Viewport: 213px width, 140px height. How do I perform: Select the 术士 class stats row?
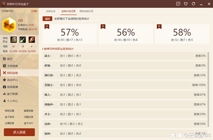pyautogui.click(x=125, y=114)
